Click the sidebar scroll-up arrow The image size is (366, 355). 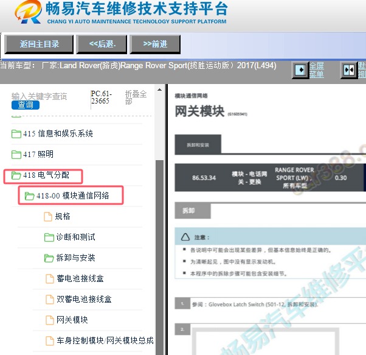160,90
